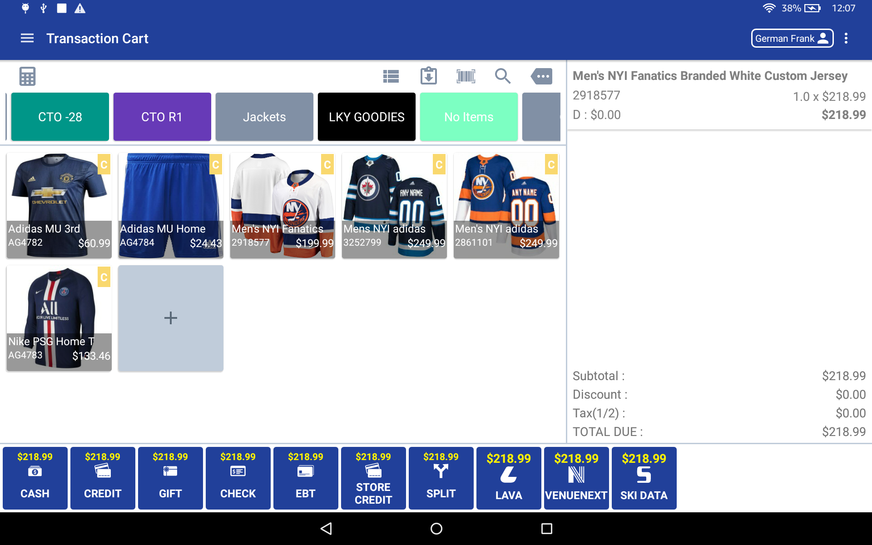Open the calculator keypad icon
The width and height of the screenshot is (872, 545).
[27, 76]
